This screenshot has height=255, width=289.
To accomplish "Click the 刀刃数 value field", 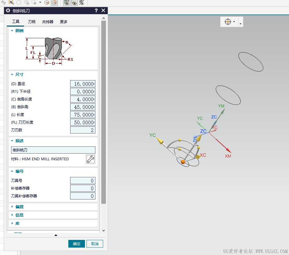I will click(83, 130).
